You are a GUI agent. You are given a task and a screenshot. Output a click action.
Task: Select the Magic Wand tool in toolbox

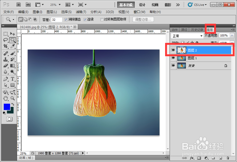[x=13, y=40]
